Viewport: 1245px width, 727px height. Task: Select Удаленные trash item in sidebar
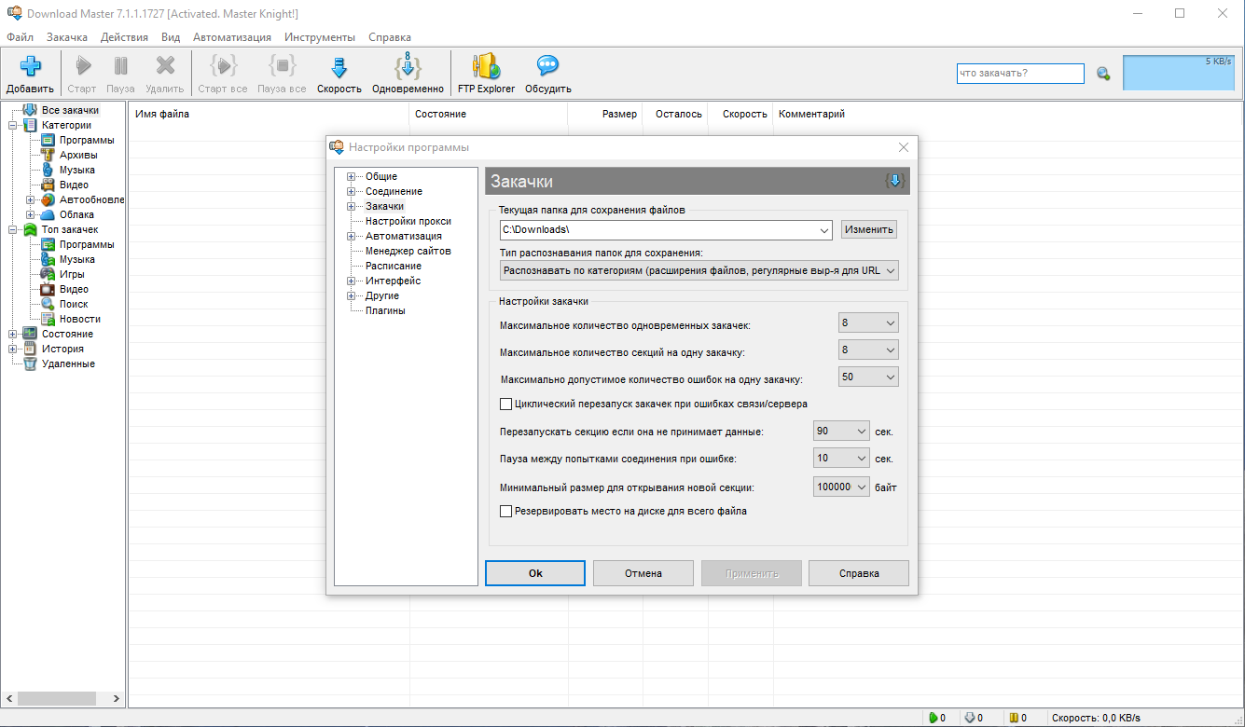tap(68, 363)
